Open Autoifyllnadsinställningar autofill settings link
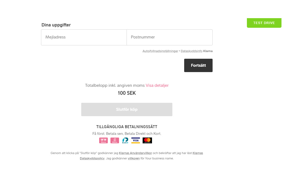 [160, 51]
